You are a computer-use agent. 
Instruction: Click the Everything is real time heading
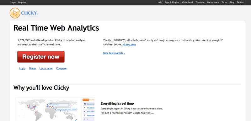tap(117, 103)
